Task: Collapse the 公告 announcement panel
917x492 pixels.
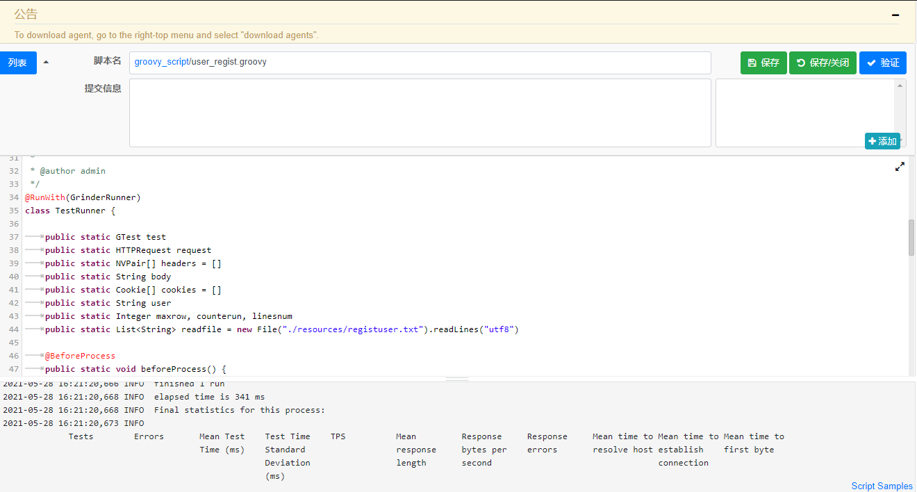Action: click(895, 15)
